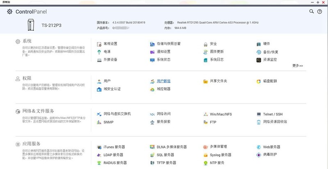Click the 常规设置 icon
The height and width of the screenshot is (169, 328).
(x=99, y=44)
